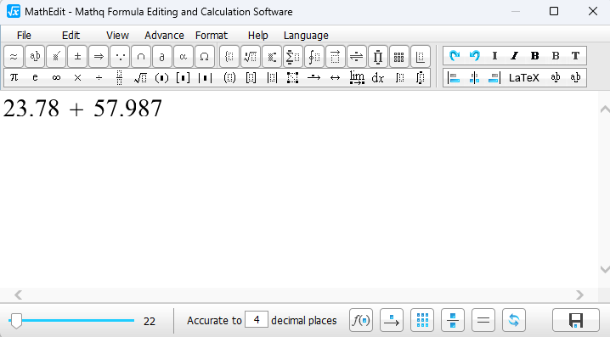This screenshot has width=610, height=337.
Task: Center-align the formula
Action: [474, 78]
